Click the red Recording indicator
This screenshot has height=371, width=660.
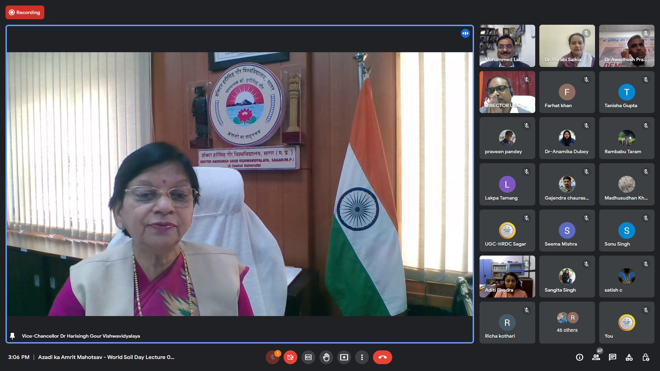pyautogui.click(x=25, y=12)
